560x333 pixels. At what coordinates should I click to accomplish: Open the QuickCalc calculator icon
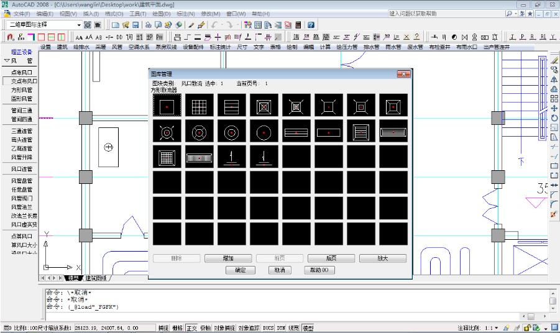pyautogui.click(x=298, y=25)
